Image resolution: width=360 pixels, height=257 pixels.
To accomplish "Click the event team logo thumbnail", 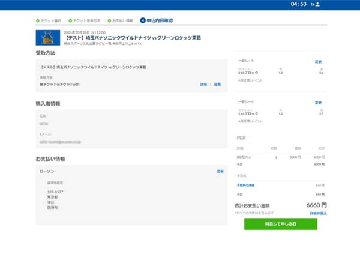I will [x=47, y=38].
